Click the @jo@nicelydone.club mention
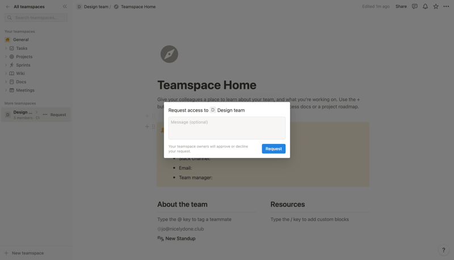Screen dimensions: 454x260 coord(180,229)
